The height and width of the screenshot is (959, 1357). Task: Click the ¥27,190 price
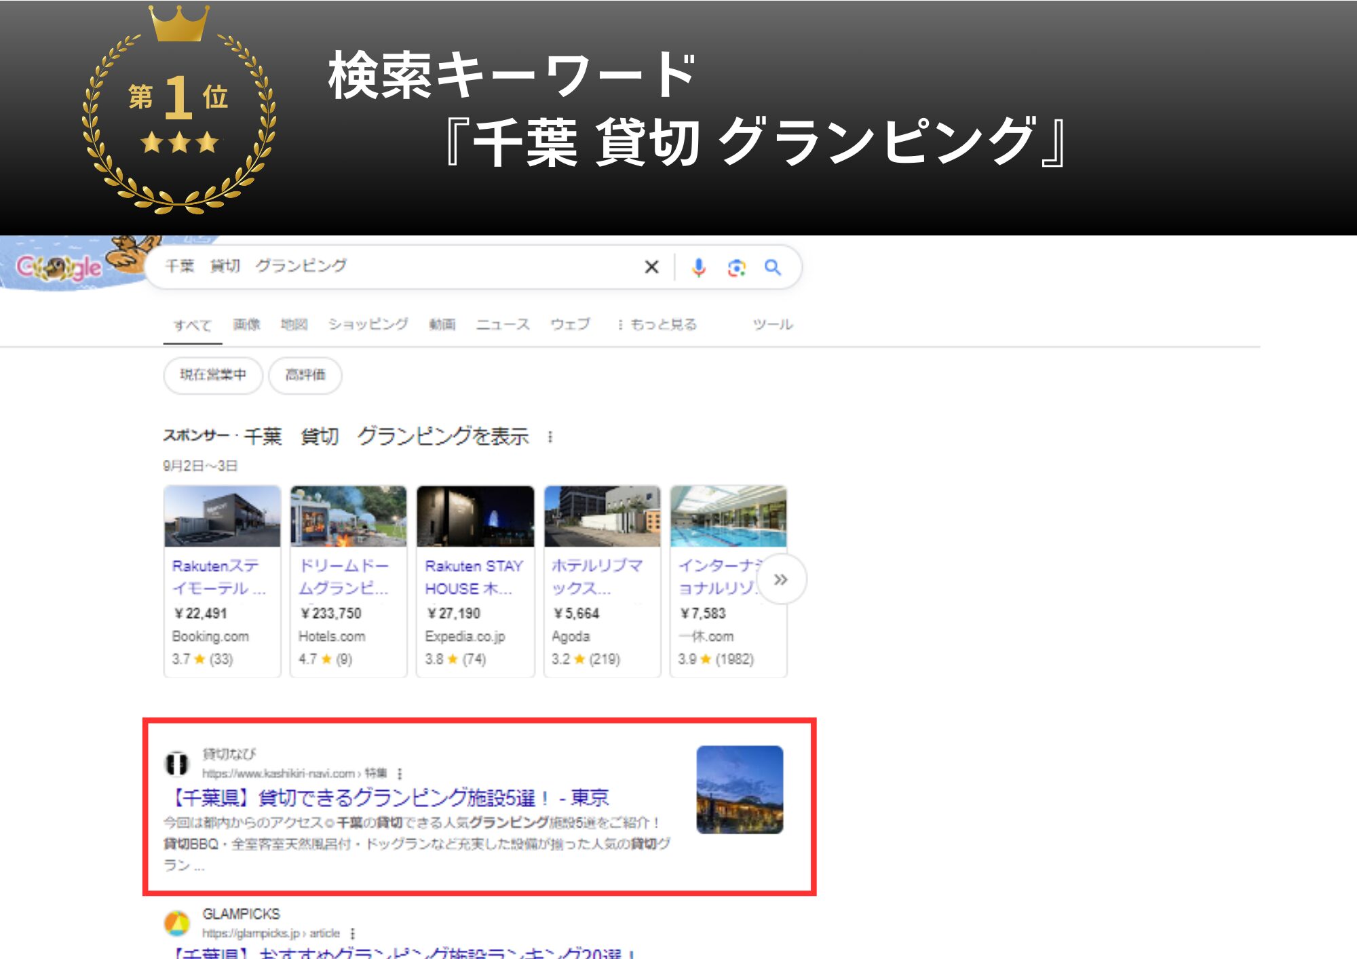point(453,614)
